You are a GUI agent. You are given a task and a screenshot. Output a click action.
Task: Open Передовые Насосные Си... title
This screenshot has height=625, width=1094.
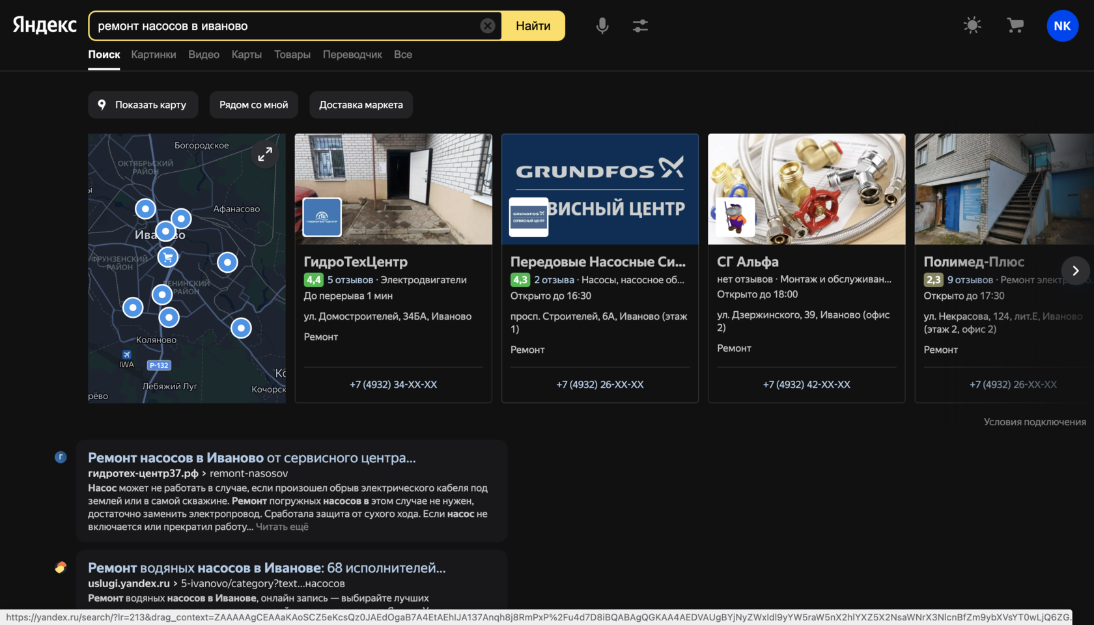tap(598, 262)
